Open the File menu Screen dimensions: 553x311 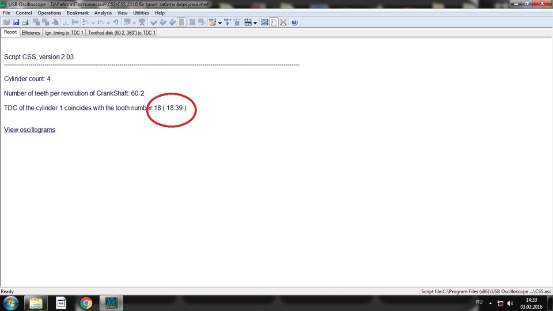coord(6,13)
